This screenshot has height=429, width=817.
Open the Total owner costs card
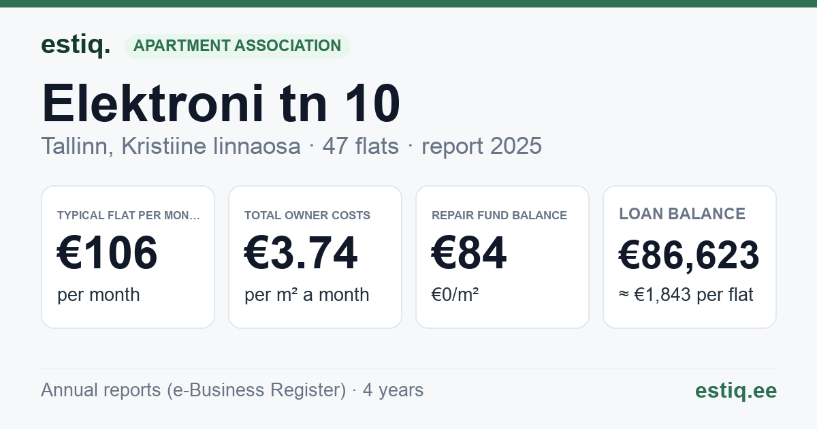coord(315,257)
